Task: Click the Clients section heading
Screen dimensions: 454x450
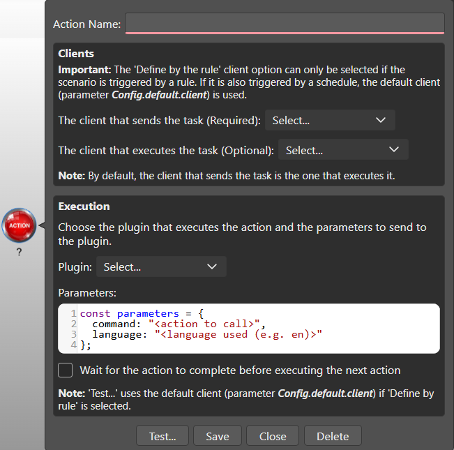Action: [76, 54]
